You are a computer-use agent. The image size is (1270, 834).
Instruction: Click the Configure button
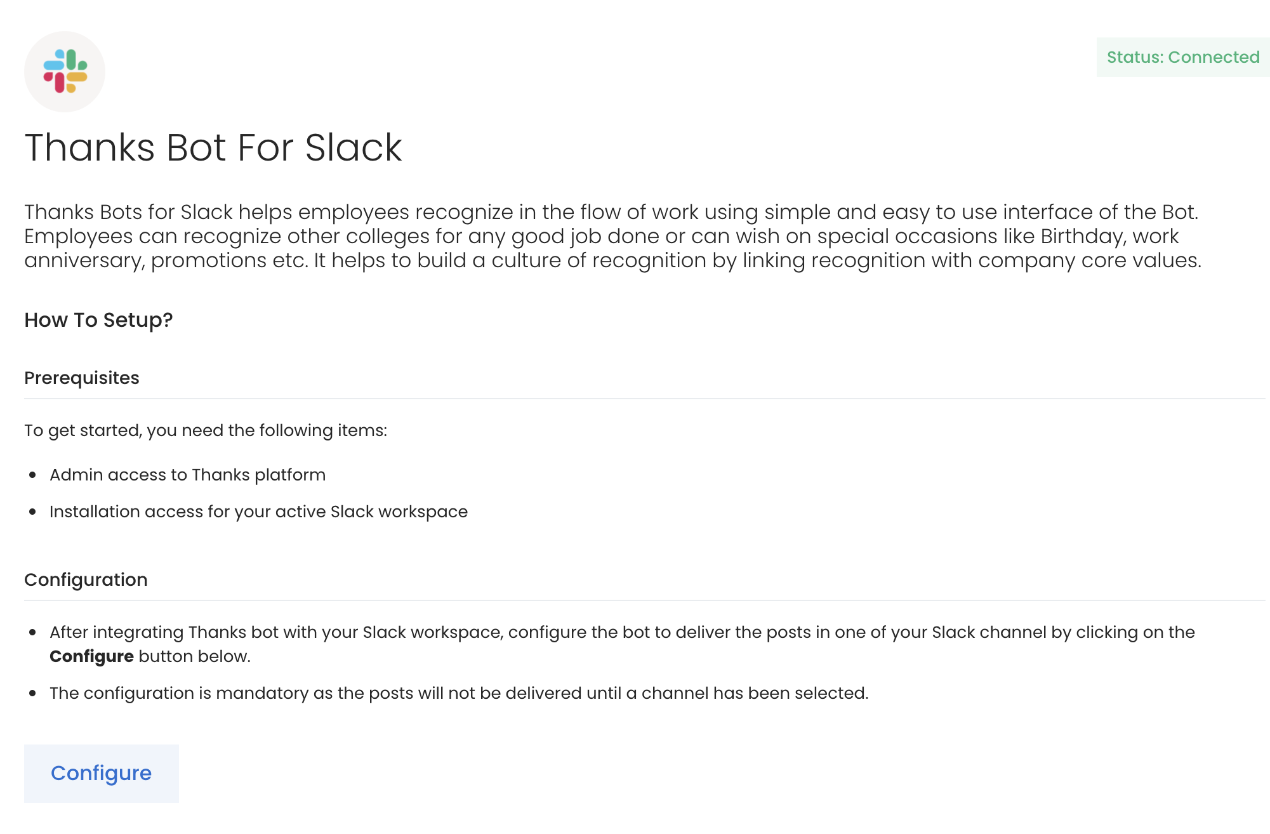101,773
